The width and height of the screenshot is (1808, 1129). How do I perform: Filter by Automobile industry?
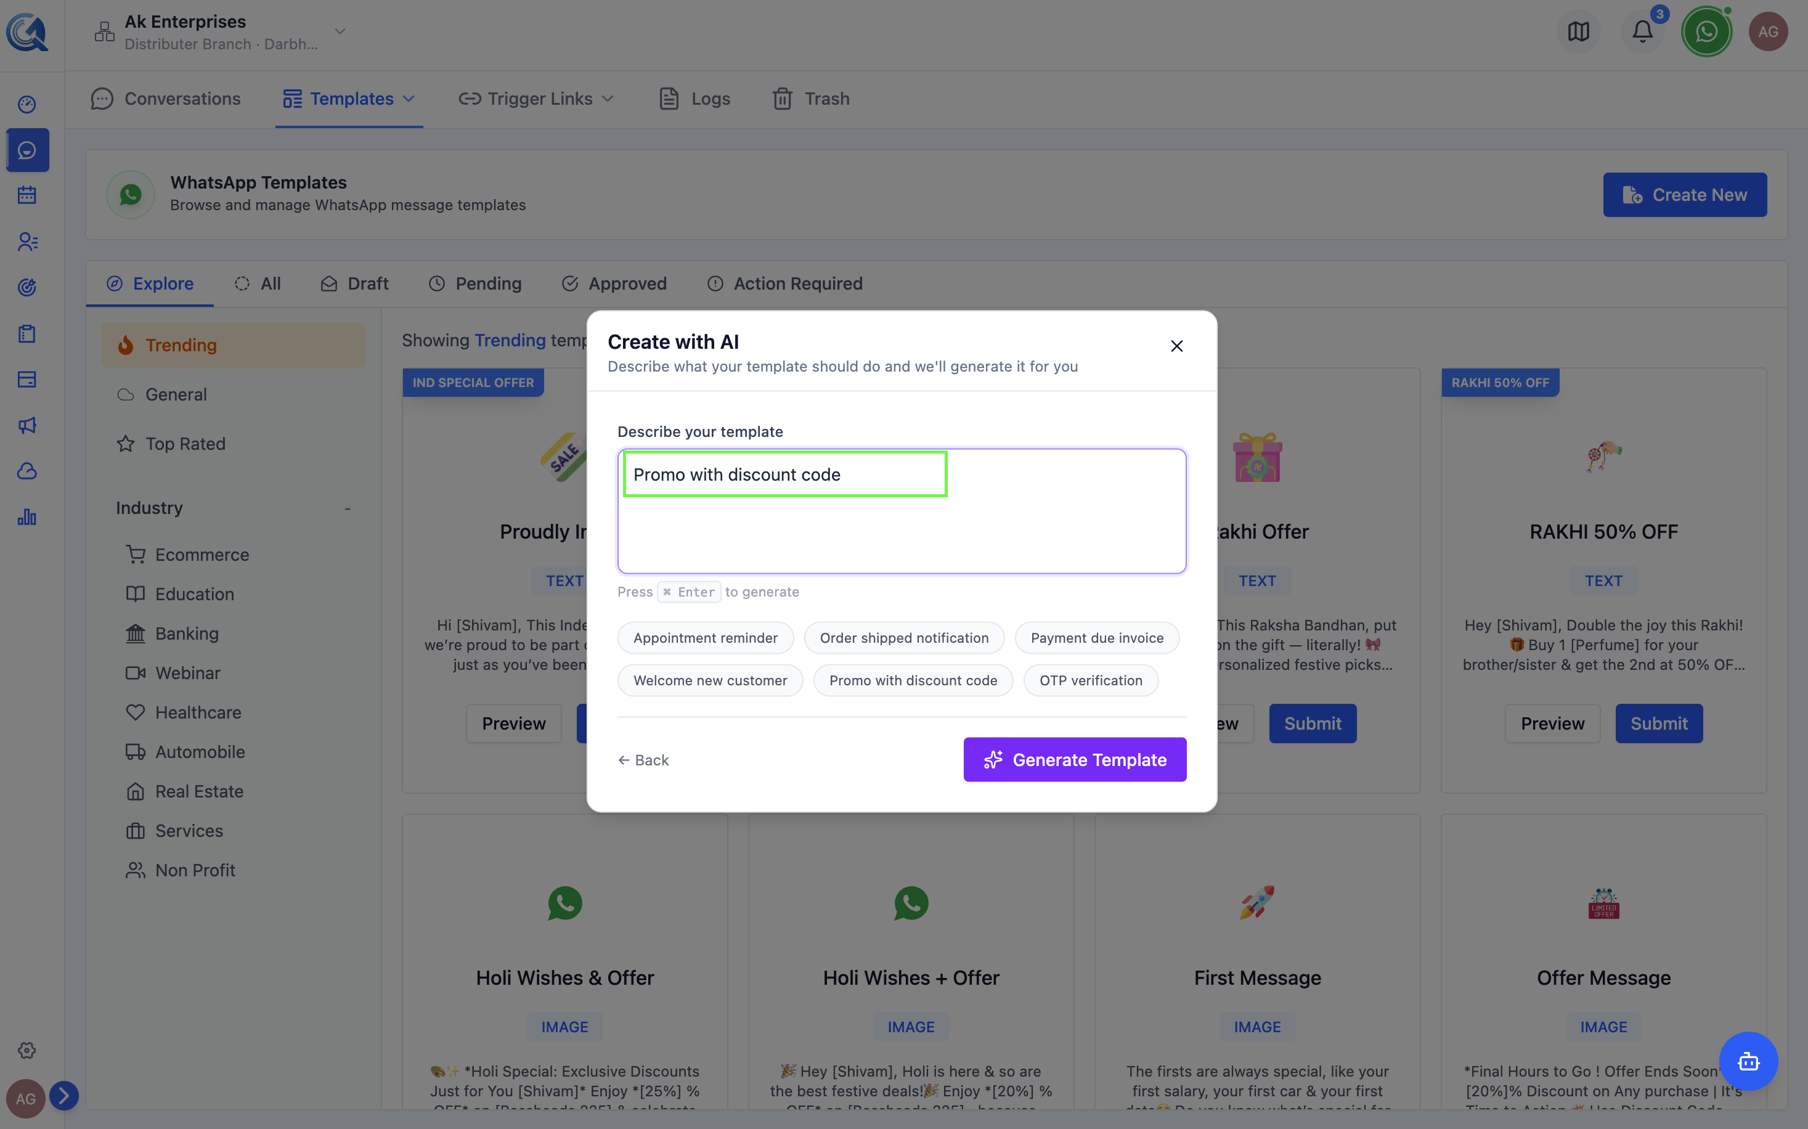point(185,752)
